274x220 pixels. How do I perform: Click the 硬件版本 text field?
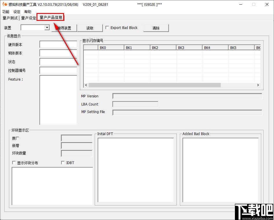coord(58,44)
